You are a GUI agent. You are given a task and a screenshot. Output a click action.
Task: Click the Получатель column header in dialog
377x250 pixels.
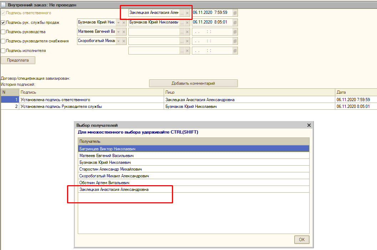[x=194, y=141]
